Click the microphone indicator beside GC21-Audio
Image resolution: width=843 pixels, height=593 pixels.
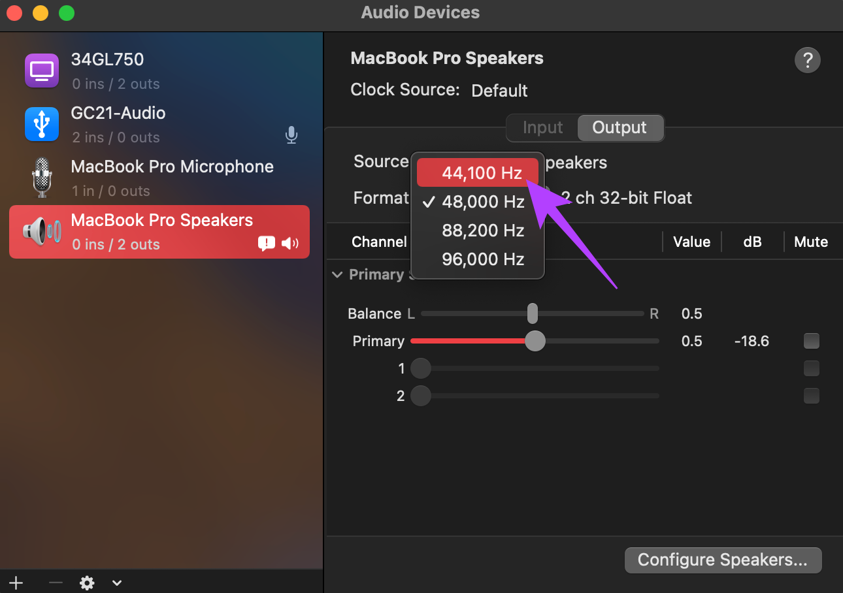[x=291, y=135]
